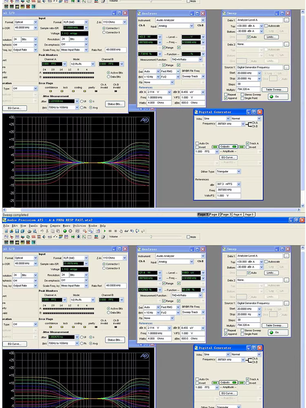Click Steps field in the upper Sweep panel
This screenshot has height=408, width=306.
click(x=249, y=84)
